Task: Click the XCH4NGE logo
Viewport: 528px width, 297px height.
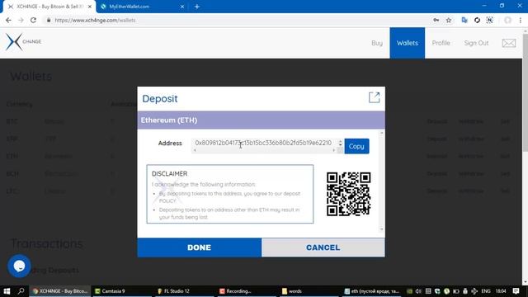Action: [24, 42]
